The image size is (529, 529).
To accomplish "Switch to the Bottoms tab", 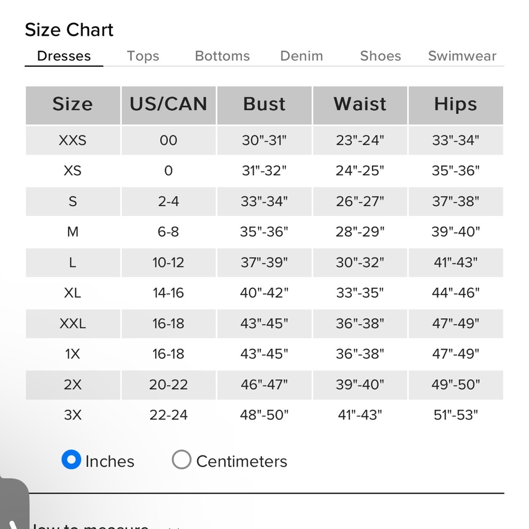I will [222, 56].
